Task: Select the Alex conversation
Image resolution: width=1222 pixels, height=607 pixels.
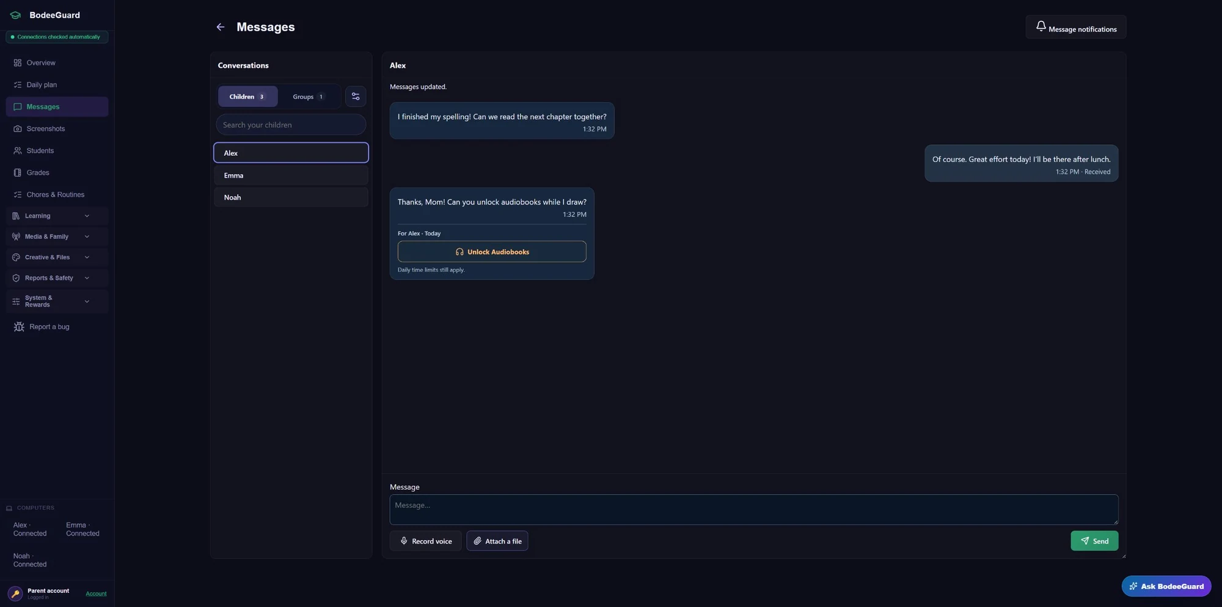Action: coord(291,153)
